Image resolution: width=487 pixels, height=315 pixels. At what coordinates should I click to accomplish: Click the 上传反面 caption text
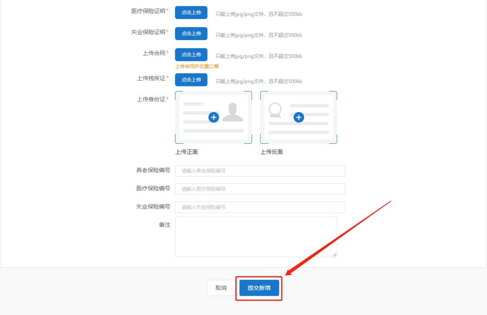[x=271, y=152]
